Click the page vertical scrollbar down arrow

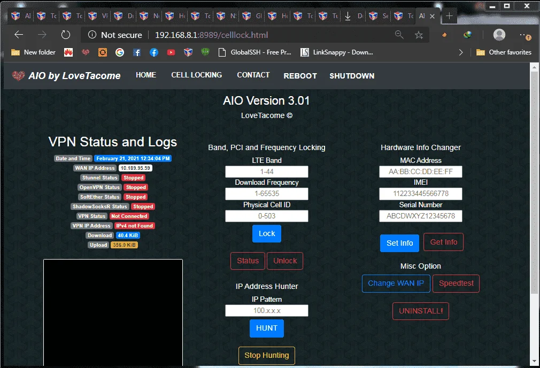tap(535, 361)
